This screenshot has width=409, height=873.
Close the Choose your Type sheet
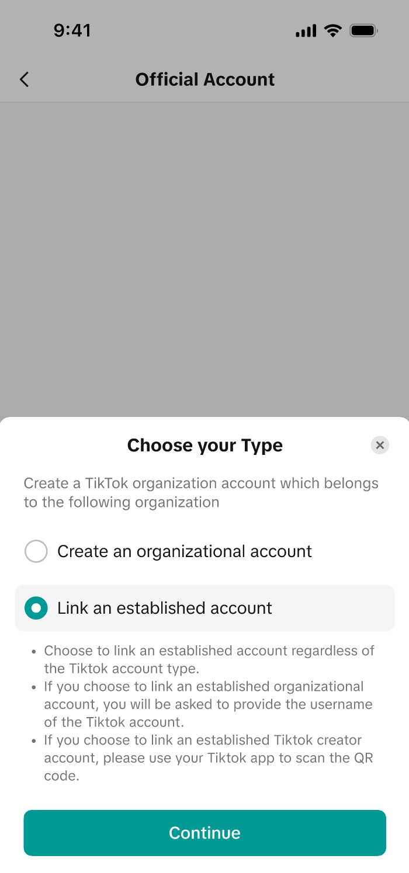380,445
